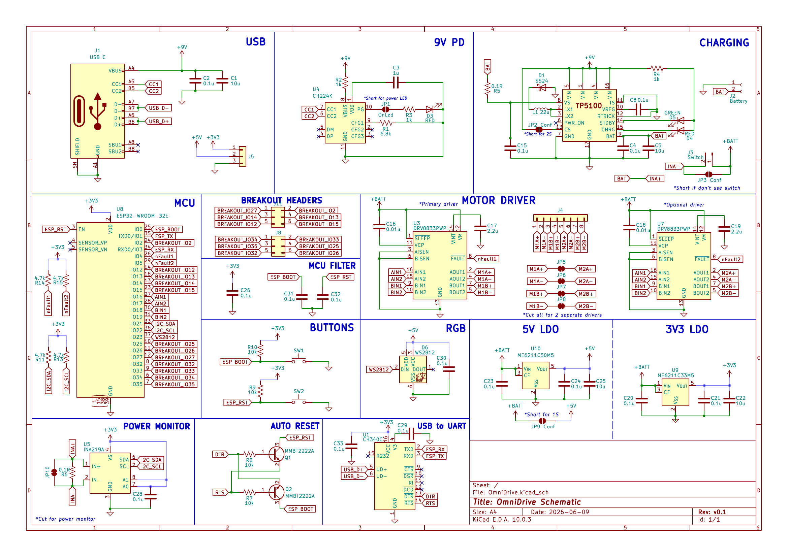This screenshot has height=557, width=788.
Task: Select the C30 0.1u capacitor near WS2812
Action: click(x=448, y=369)
